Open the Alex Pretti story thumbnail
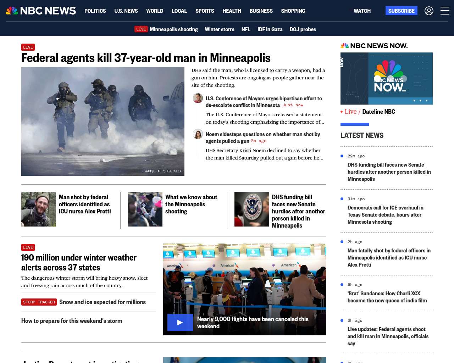Image resolution: width=454 pixels, height=363 pixels. [39, 209]
